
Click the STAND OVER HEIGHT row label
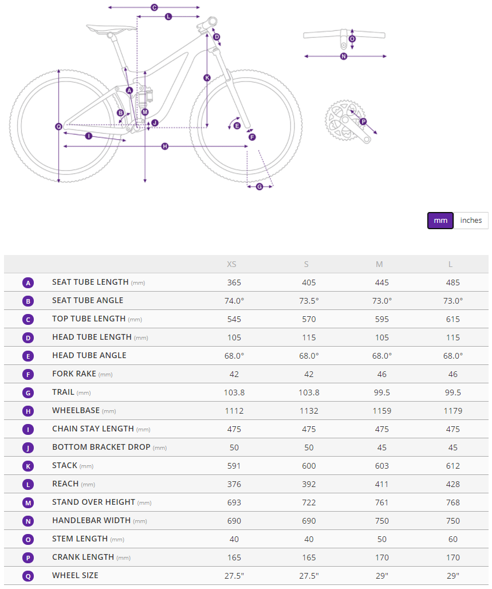pyautogui.click(x=93, y=502)
